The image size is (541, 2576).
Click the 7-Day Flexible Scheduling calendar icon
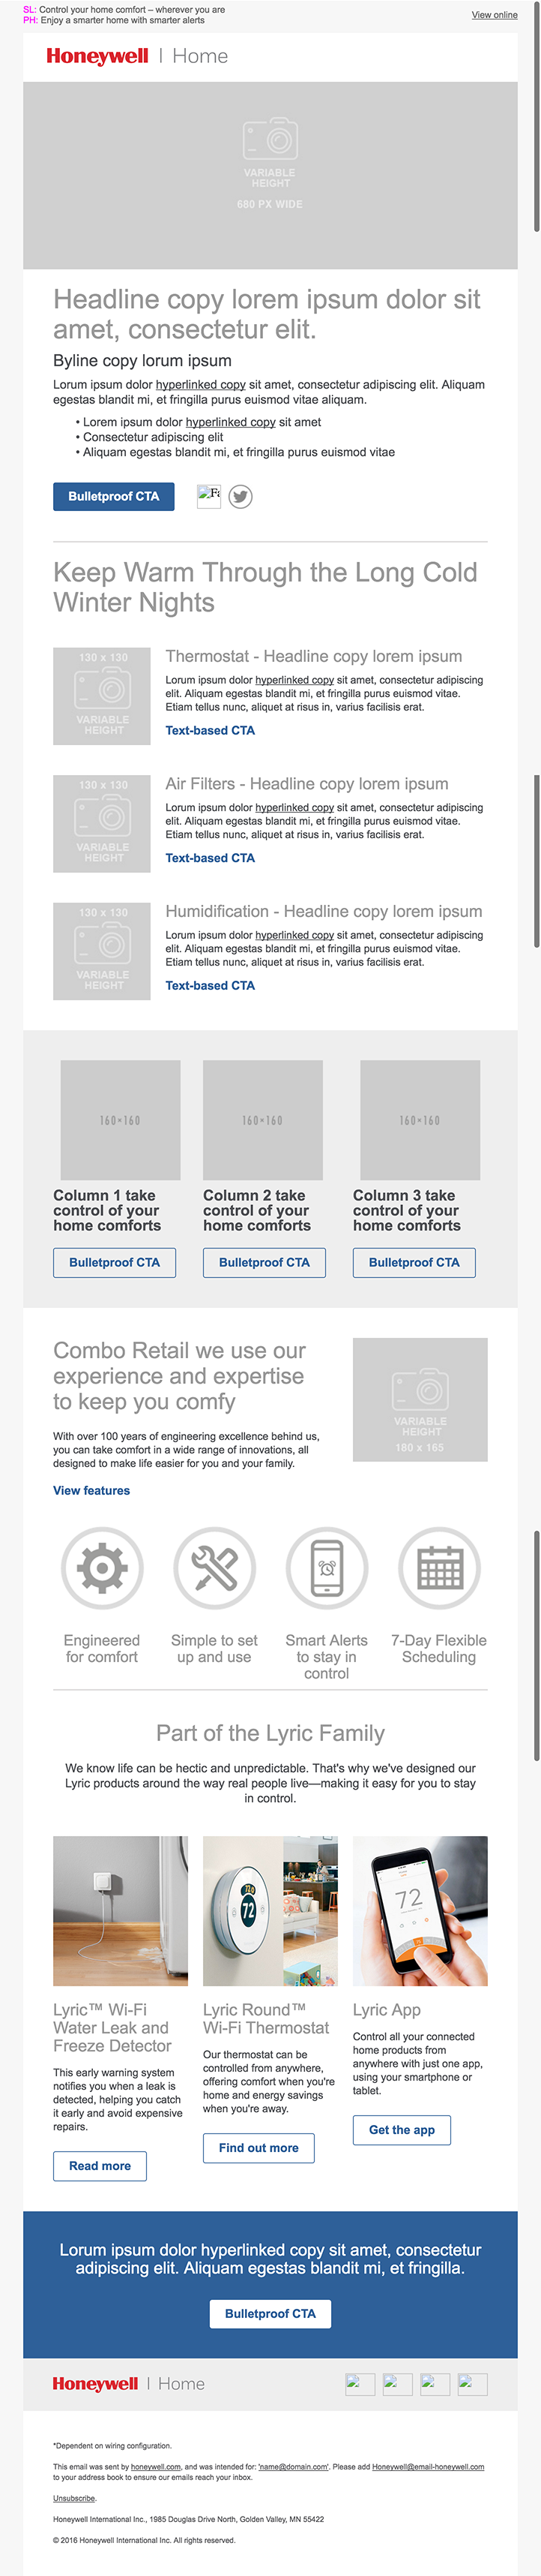click(x=439, y=1568)
